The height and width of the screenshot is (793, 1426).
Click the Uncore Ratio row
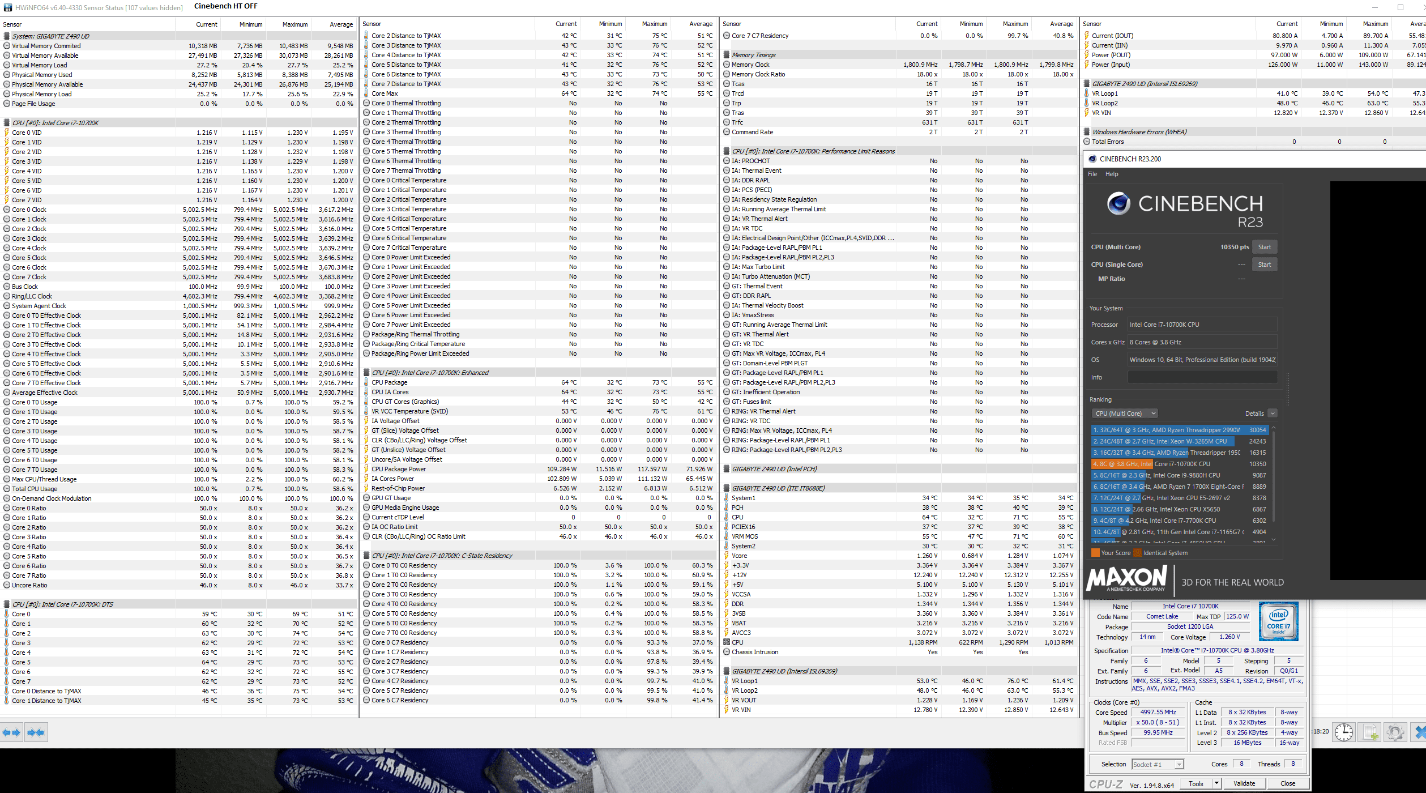pos(179,585)
